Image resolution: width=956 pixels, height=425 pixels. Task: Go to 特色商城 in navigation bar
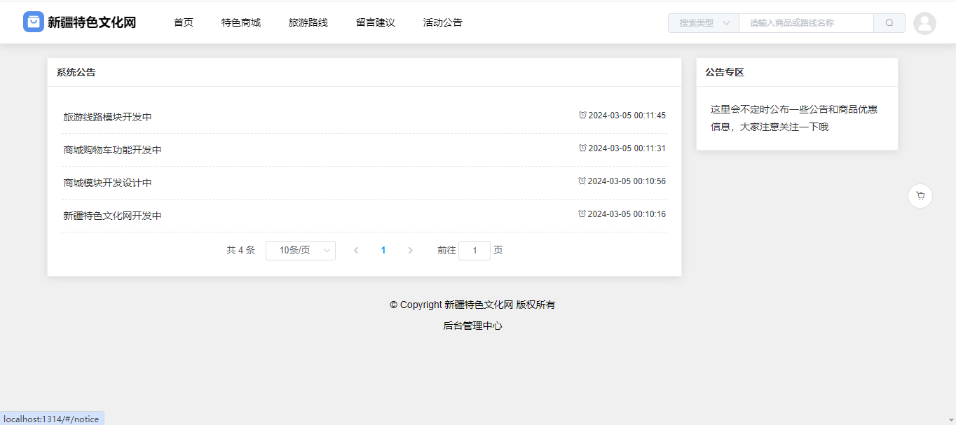pyautogui.click(x=241, y=22)
